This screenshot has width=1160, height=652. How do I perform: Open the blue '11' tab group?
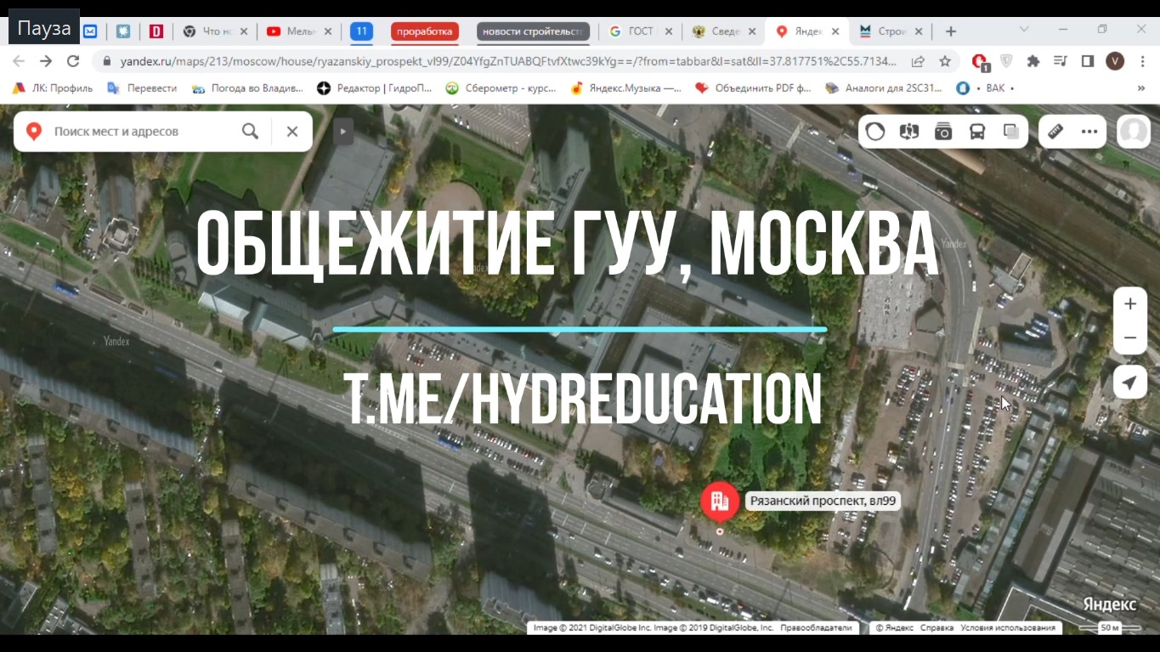[361, 31]
